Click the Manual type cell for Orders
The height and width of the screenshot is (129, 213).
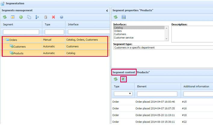47,40
